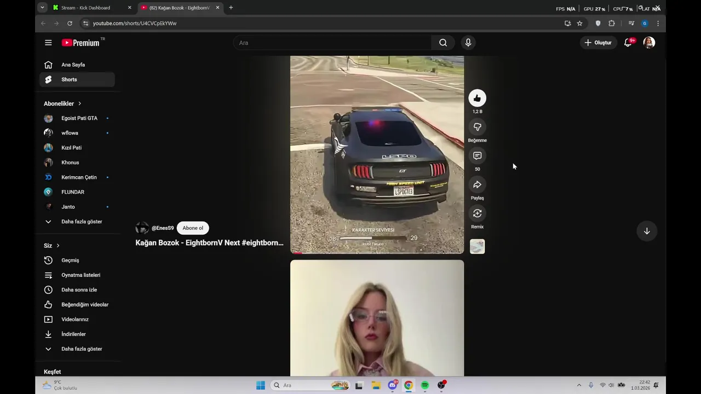Open Khonus channel

(x=77, y=163)
